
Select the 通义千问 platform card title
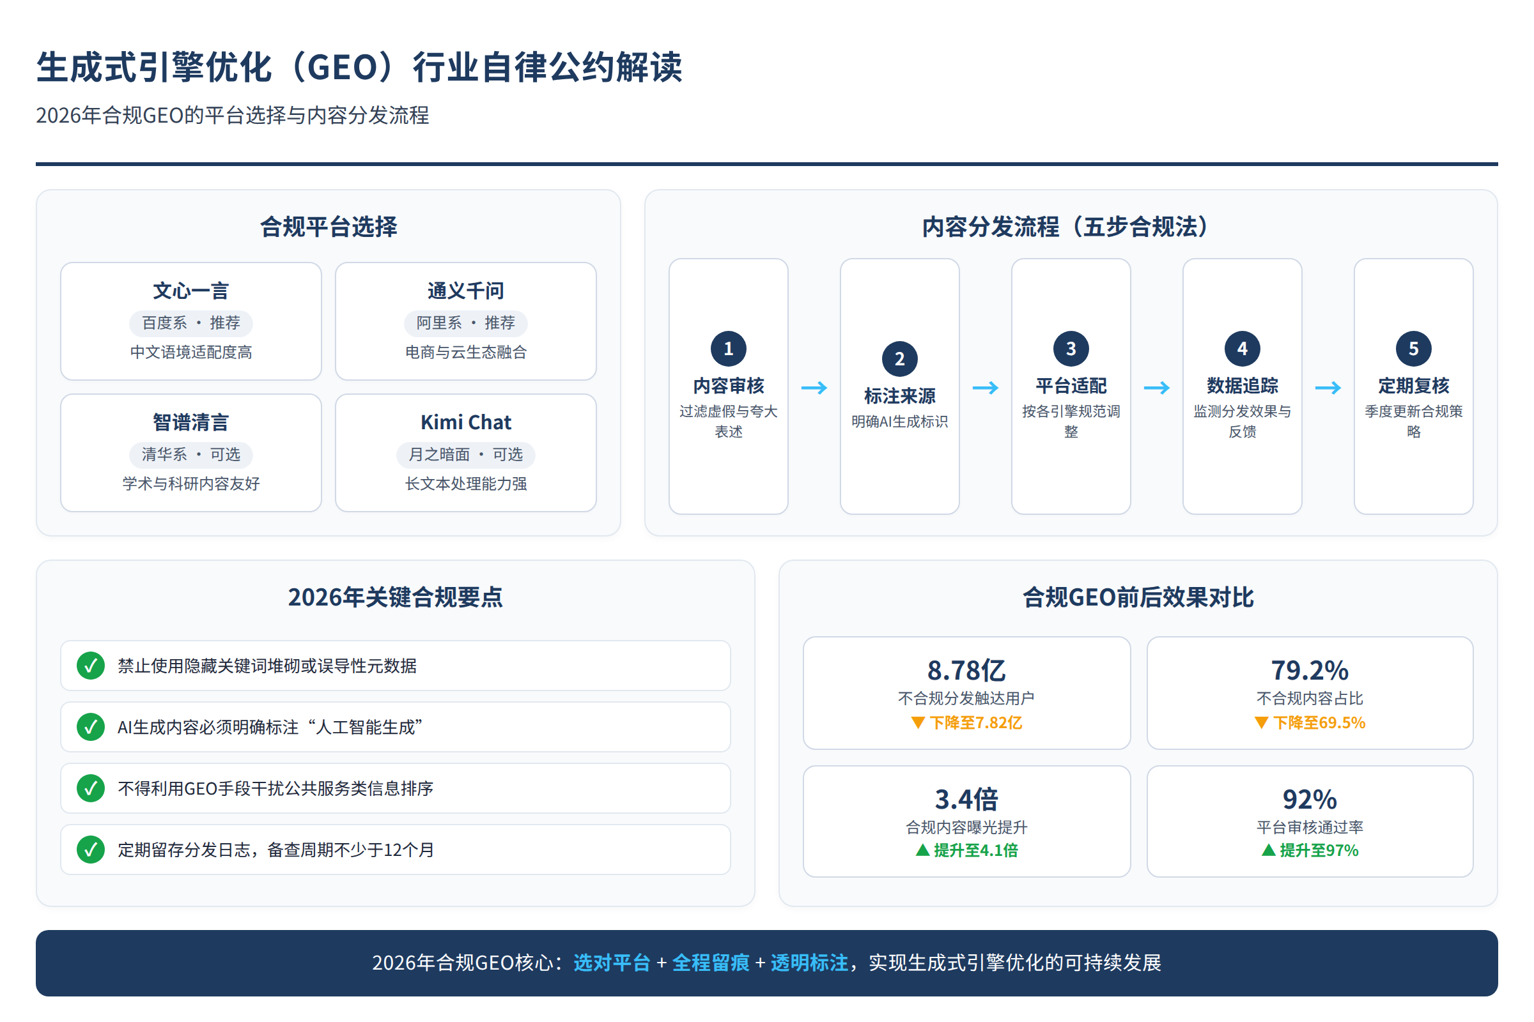(466, 291)
